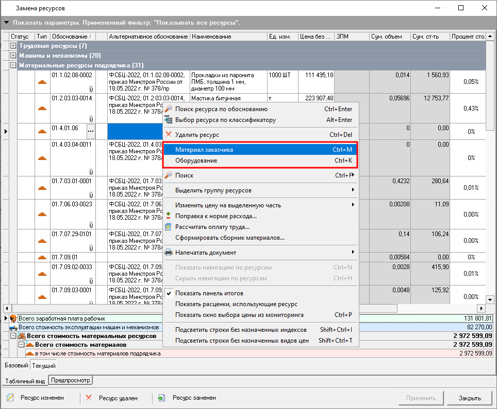Click the Поправка к норме расхода icon
This screenshot has width=497, height=409.
point(168,216)
